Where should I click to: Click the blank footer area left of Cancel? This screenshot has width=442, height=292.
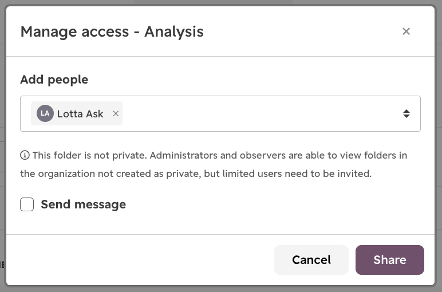point(140,260)
